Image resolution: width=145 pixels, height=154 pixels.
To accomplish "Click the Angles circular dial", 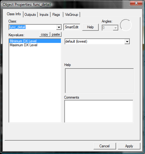I will tap(126, 25).
